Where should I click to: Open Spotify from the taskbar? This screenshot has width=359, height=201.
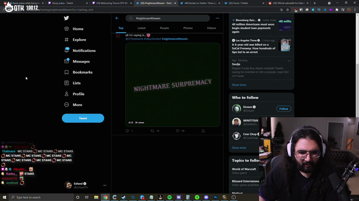(x=169, y=197)
